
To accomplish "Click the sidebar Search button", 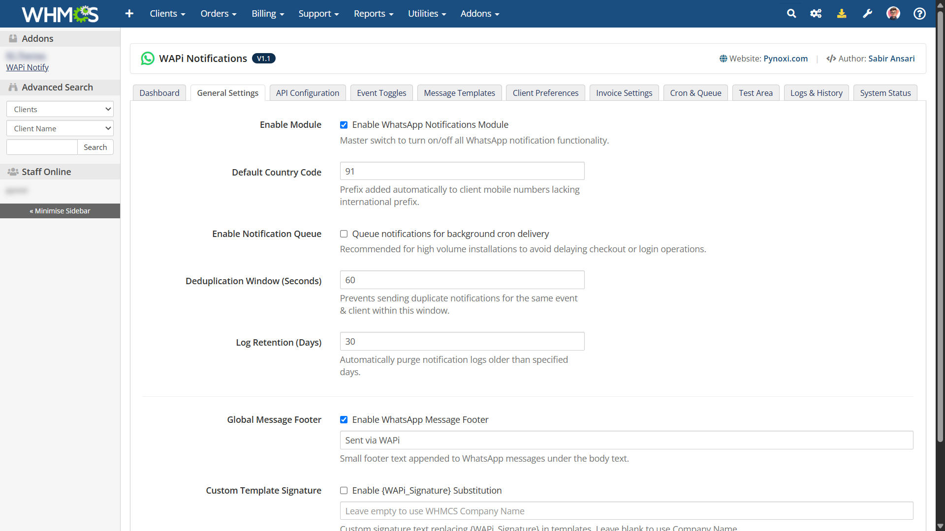I will tap(95, 147).
